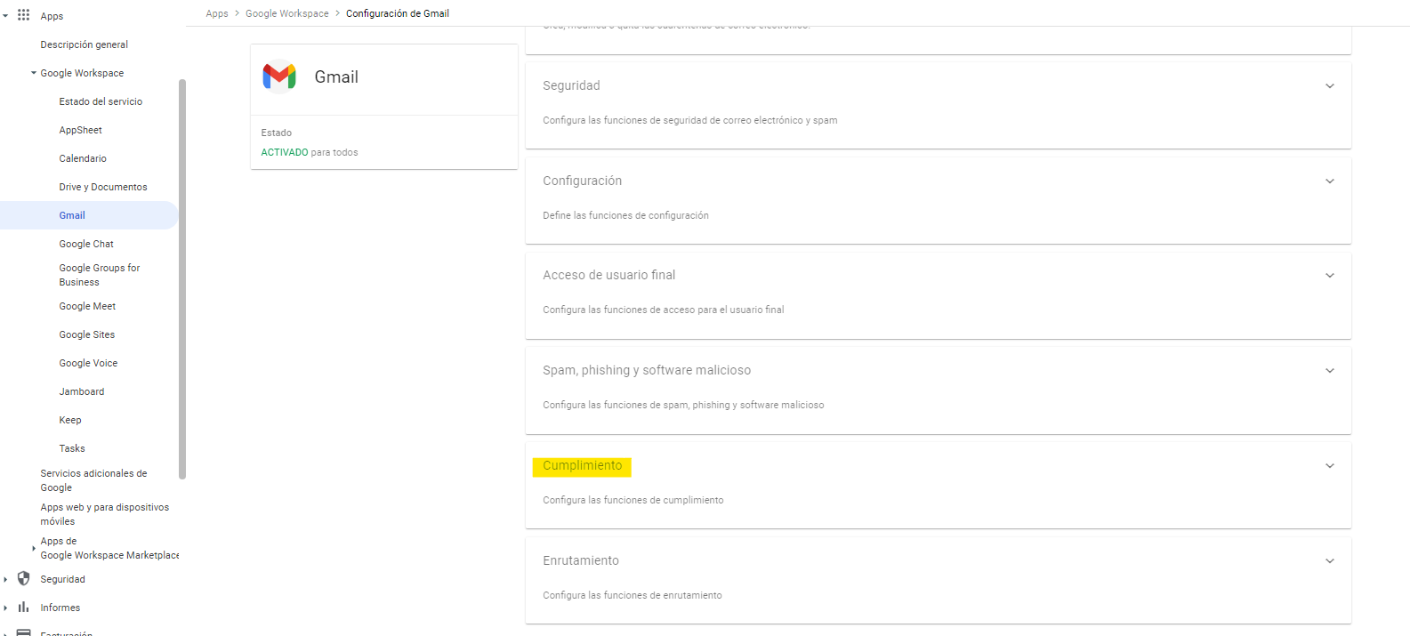The width and height of the screenshot is (1410, 636).
Task: Click the Seguridad card title
Action: [571, 85]
